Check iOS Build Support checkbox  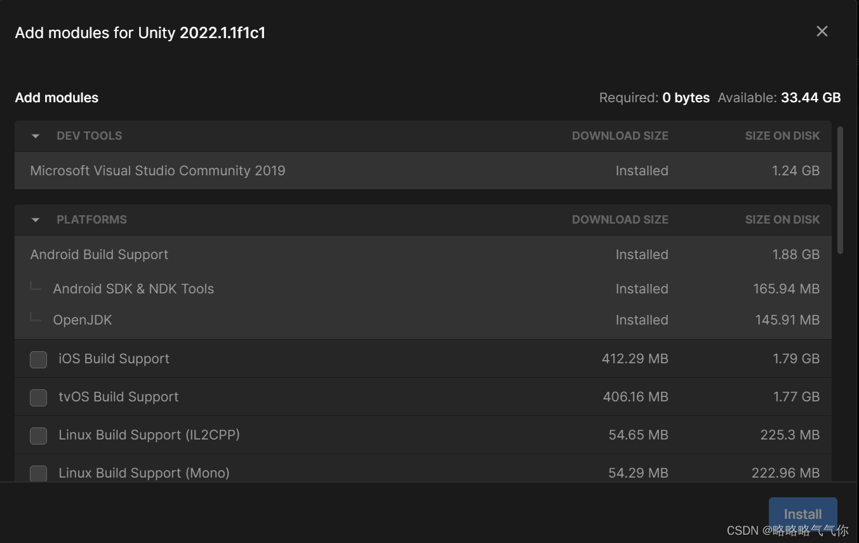pos(39,359)
